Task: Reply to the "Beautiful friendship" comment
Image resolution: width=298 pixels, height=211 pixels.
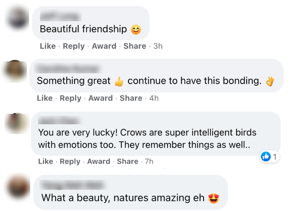Action: (74, 46)
